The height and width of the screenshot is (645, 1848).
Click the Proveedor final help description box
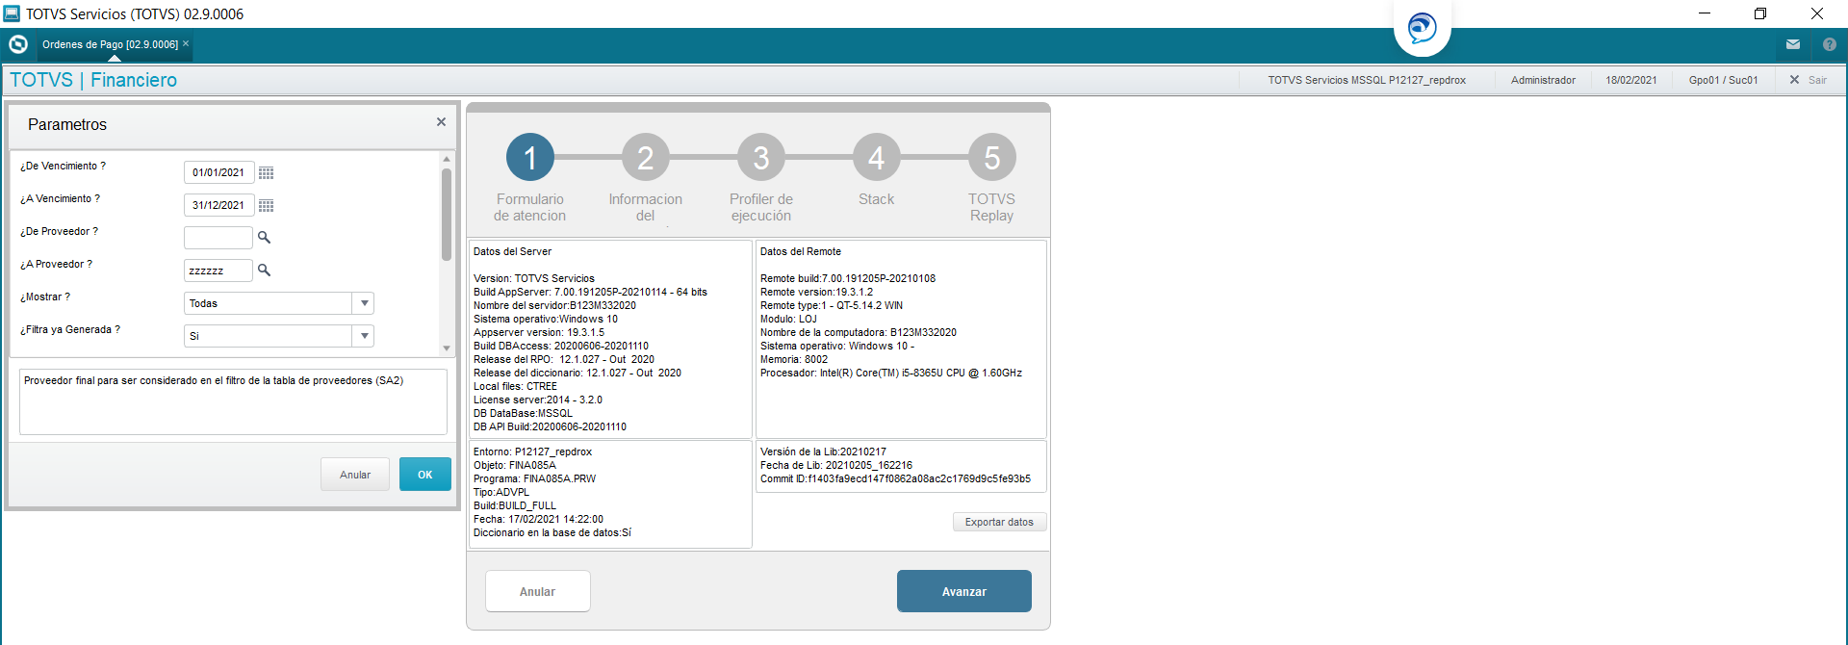pos(233,401)
